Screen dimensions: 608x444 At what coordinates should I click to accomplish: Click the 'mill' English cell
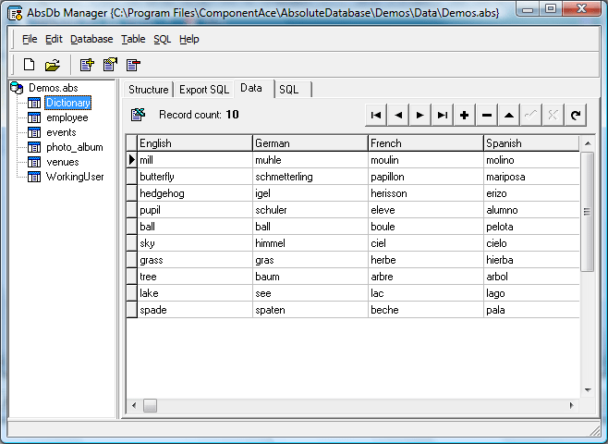click(x=195, y=160)
